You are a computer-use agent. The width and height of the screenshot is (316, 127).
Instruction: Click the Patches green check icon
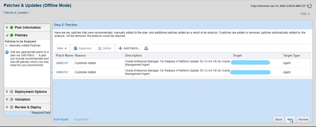coord(11,35)
